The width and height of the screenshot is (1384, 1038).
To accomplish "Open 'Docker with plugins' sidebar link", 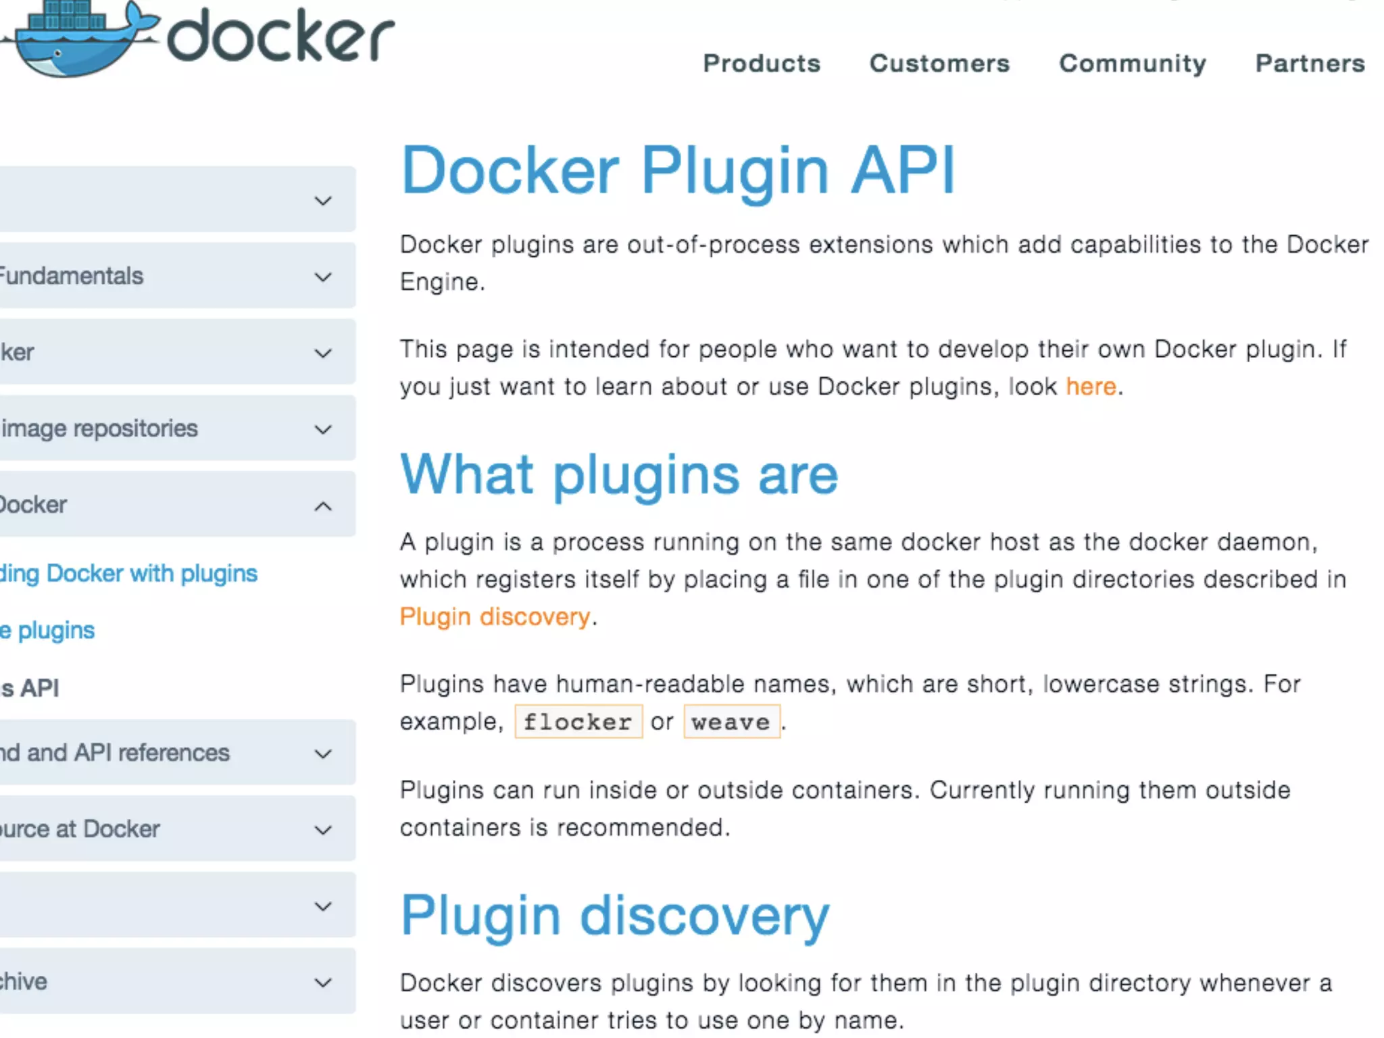I will point(128,574).
